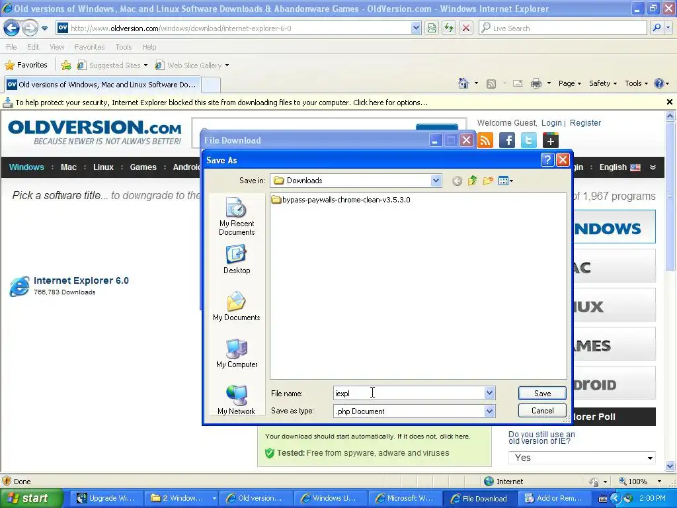Click the Print icon in command bar
This screenshot has height=508, width=677.
click(x=536, y=83)
